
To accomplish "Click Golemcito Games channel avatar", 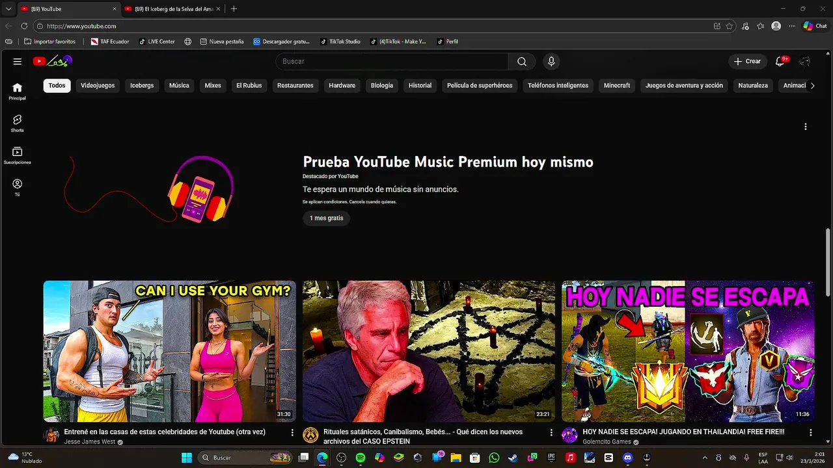I will point(569,435).
